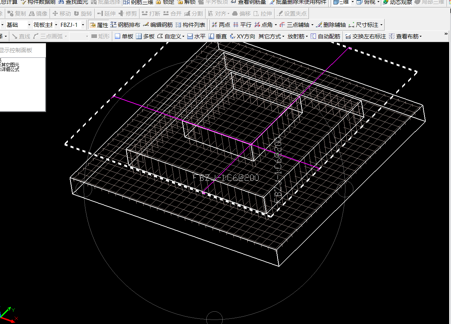The height and width of the screenshot is (324, 451).
Task: Click the 解锁 unlock icon
Action: 186,2
